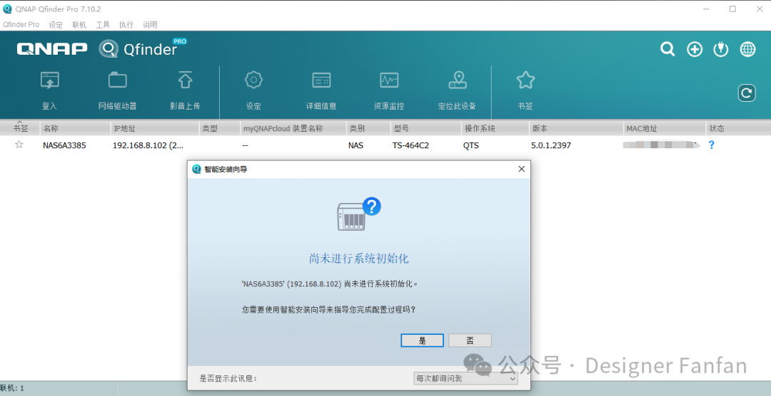Click the 192.168.8.102 IP address cell
Viewport: 771px width, 396px height.
pyautogui.click(x=148, y=145)
